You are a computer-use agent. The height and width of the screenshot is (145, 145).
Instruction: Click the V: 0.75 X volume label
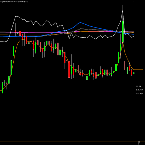(x=139, y=90)
